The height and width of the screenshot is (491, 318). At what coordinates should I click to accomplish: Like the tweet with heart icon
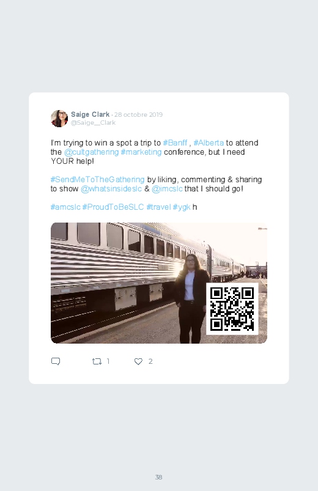tap(138, 361)
